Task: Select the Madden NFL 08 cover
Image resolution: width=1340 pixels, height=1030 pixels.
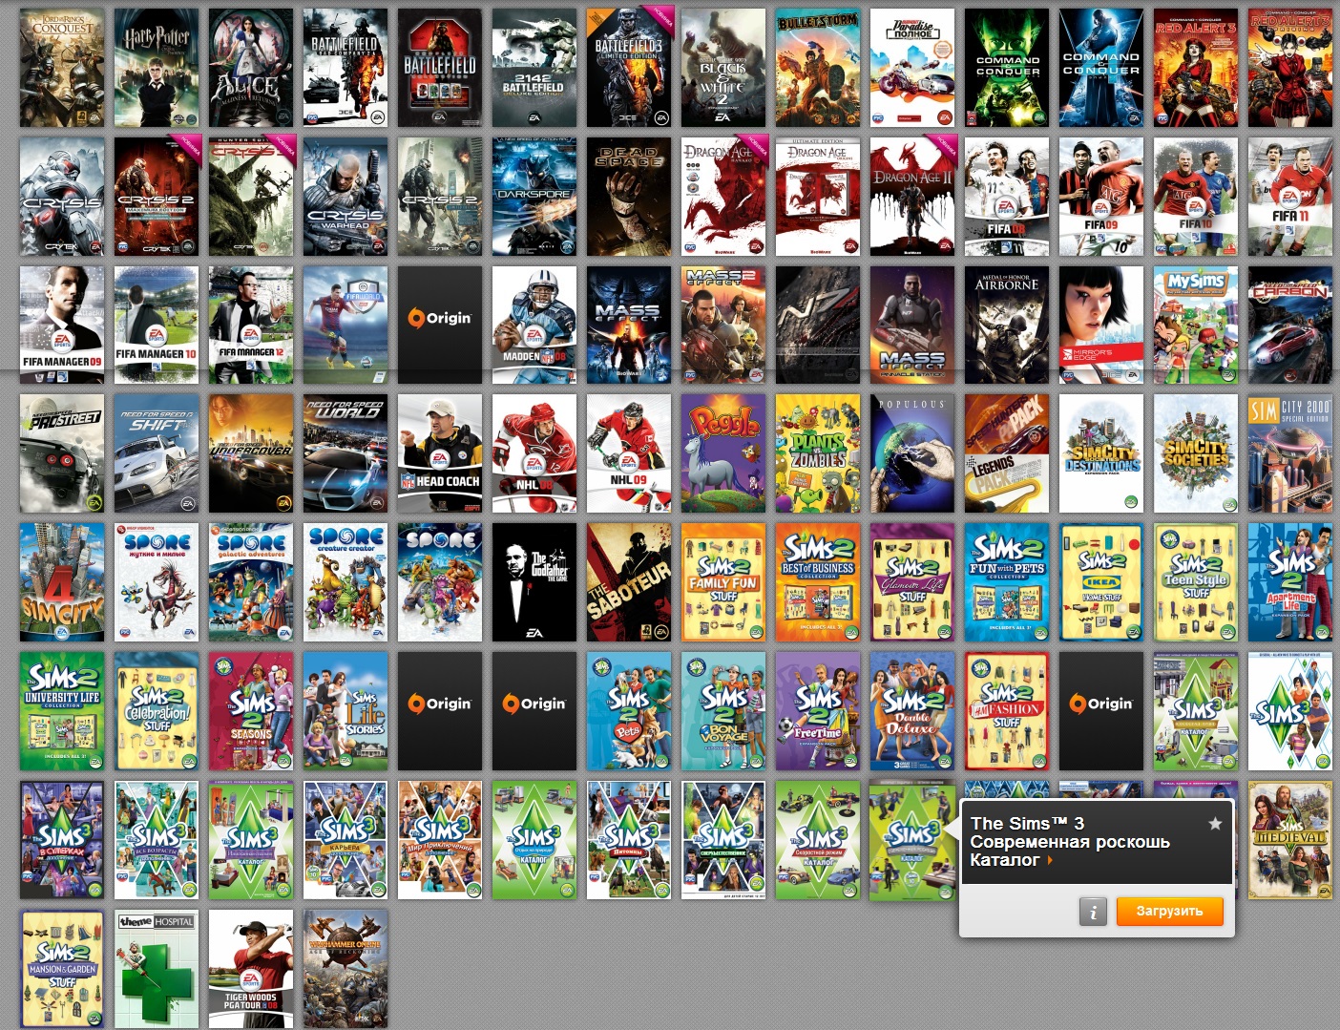Action: pos(534,325)
